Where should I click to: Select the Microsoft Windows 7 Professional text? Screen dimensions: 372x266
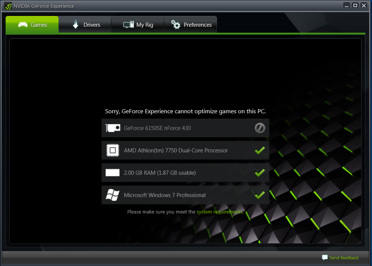[165, 195]
